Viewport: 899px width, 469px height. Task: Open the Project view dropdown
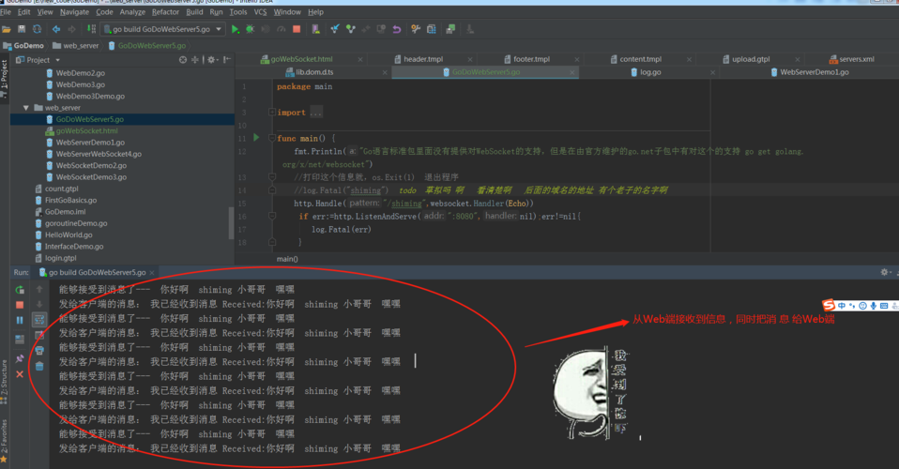[57, 60]
